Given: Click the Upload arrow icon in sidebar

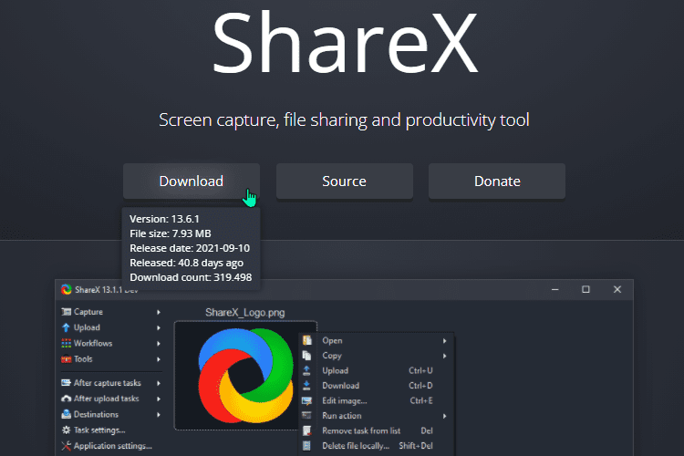Looking at the screenshot, I should point(67,327).
